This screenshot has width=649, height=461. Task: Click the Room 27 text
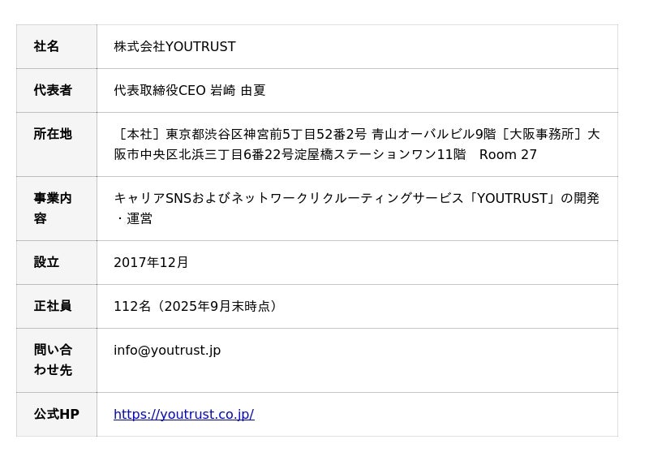pyautogui.click(x=508, y=155)
